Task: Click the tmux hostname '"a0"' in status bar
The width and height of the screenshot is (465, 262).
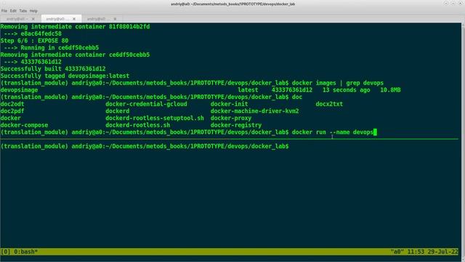Action: pos(397,252)
